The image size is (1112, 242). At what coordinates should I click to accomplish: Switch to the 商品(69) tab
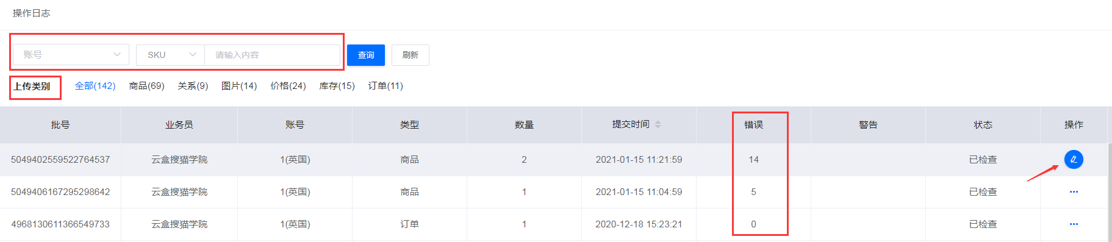[147, 86]
